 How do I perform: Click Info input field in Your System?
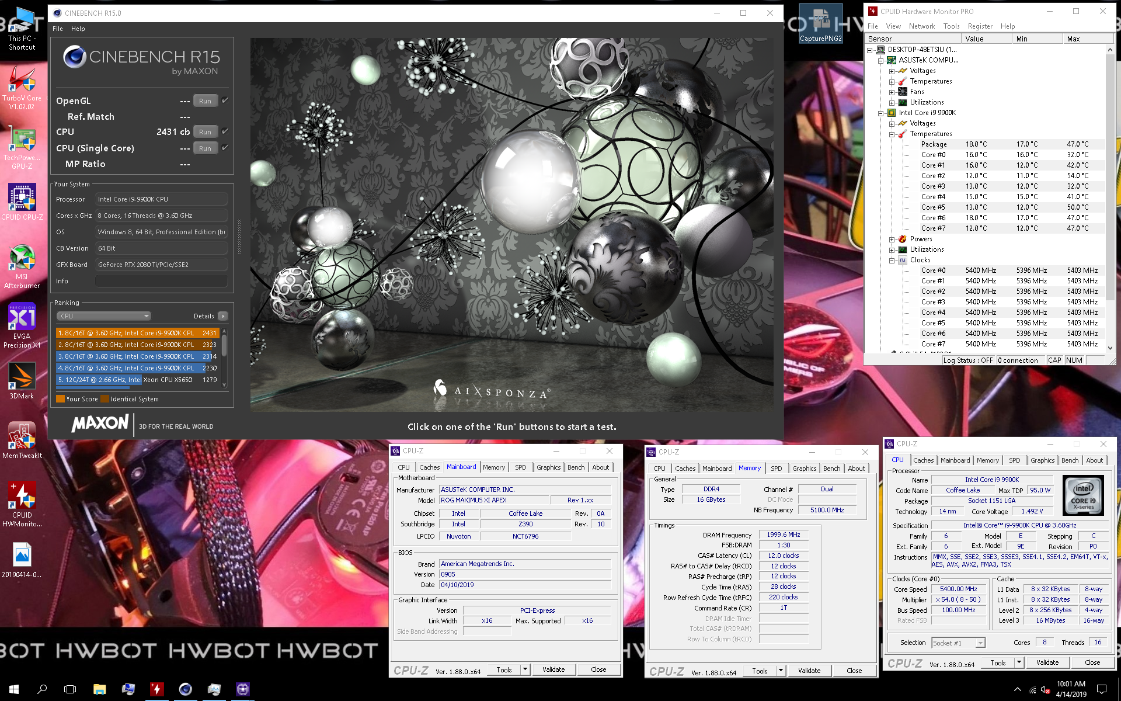(x=161, y=281)
